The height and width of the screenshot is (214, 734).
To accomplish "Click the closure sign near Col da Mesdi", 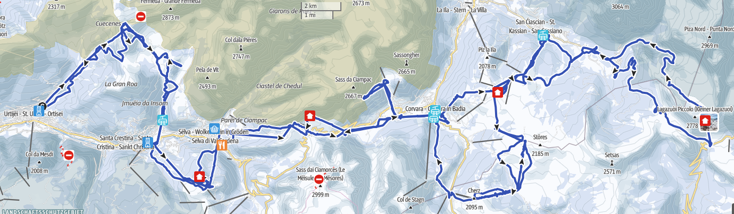I will point(68,155).
